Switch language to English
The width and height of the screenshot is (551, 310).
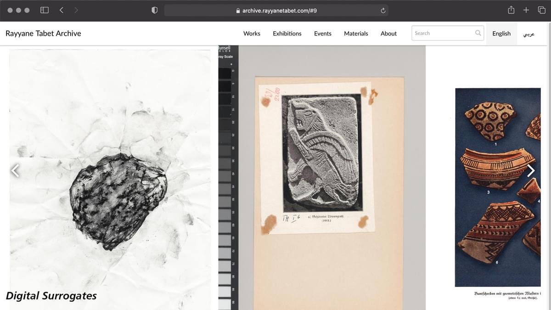(501, 34)
